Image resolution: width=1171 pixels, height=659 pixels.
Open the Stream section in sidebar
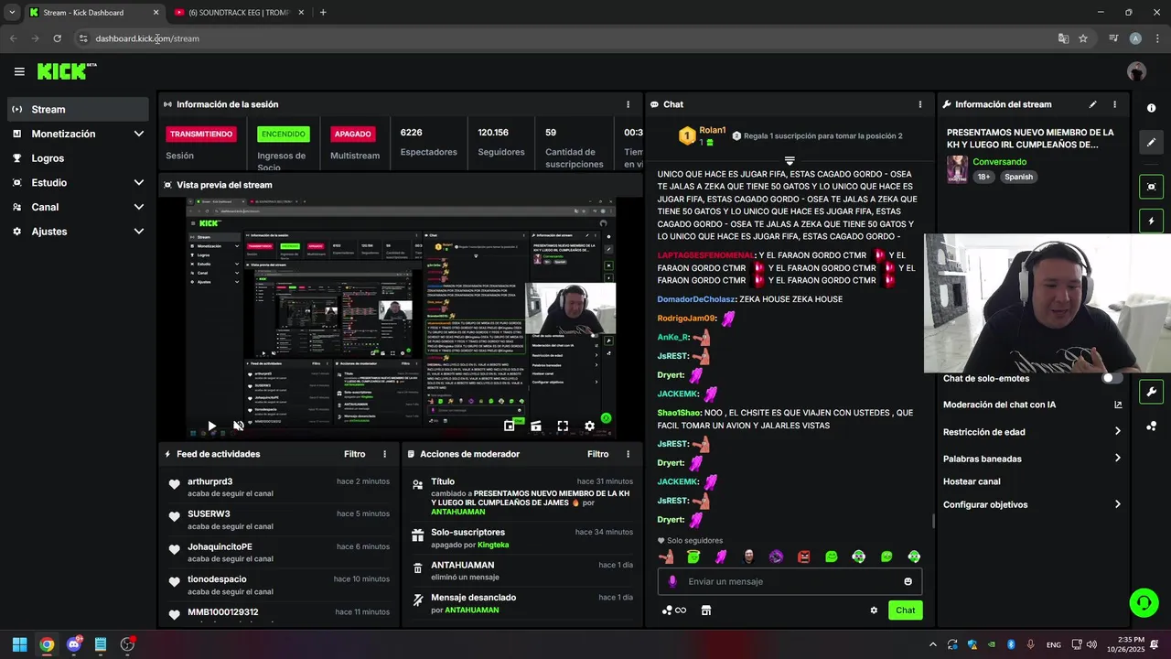78,109
